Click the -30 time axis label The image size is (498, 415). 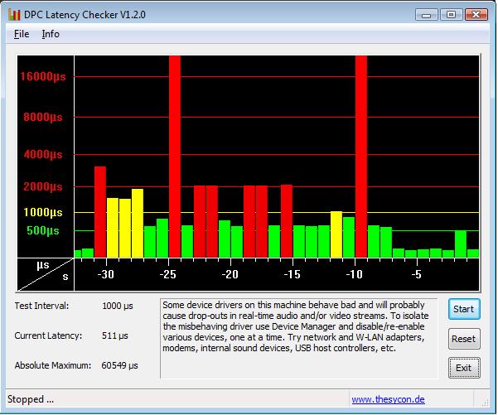pos(106,274)
